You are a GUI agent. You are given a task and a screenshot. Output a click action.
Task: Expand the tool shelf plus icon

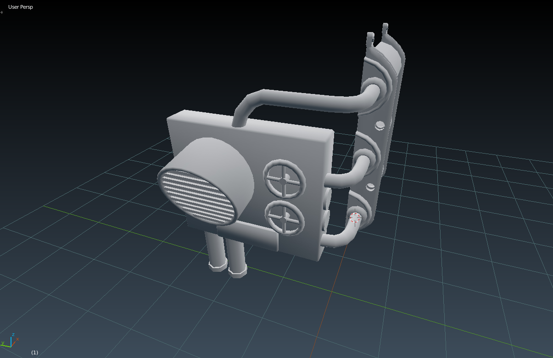pos(2,12)
